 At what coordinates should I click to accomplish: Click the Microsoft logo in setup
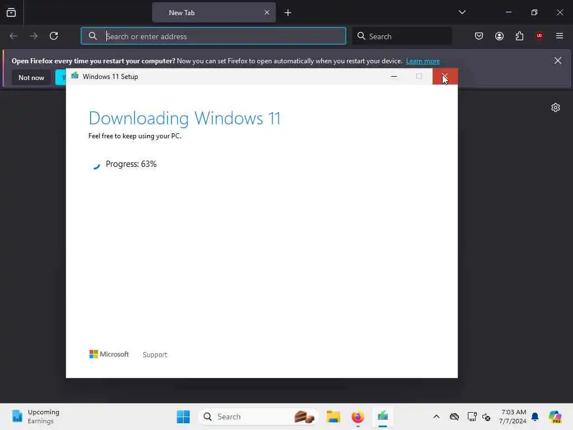(x=109, y=354)
